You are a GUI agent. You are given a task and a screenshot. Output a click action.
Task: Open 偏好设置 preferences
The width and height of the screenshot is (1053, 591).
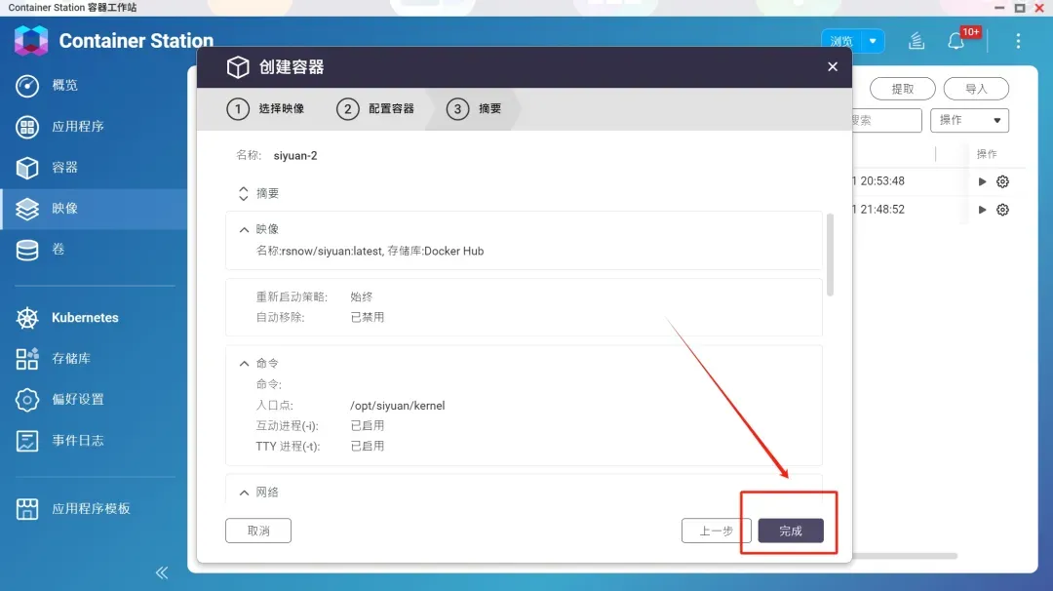(x=77, y=400)
